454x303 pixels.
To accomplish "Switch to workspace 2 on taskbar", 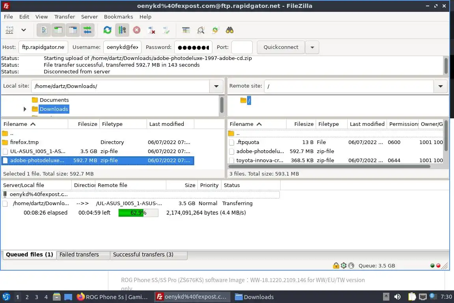I will point(27,297).
